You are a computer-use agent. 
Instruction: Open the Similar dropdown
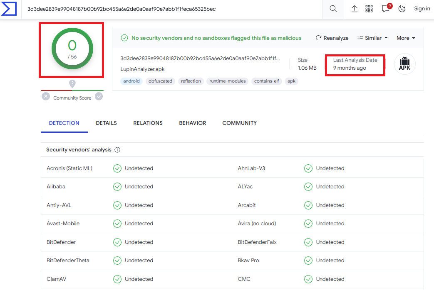tap(372, 38)
